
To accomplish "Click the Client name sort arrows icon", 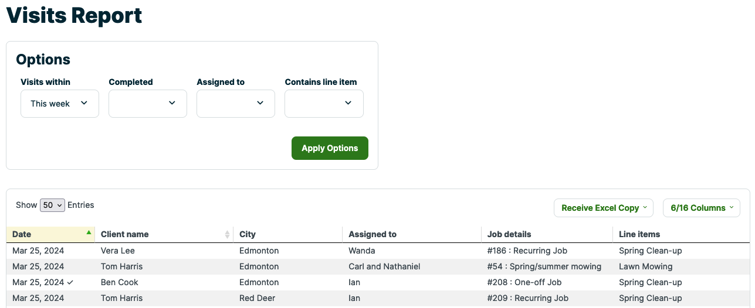I will click(227, 234).
